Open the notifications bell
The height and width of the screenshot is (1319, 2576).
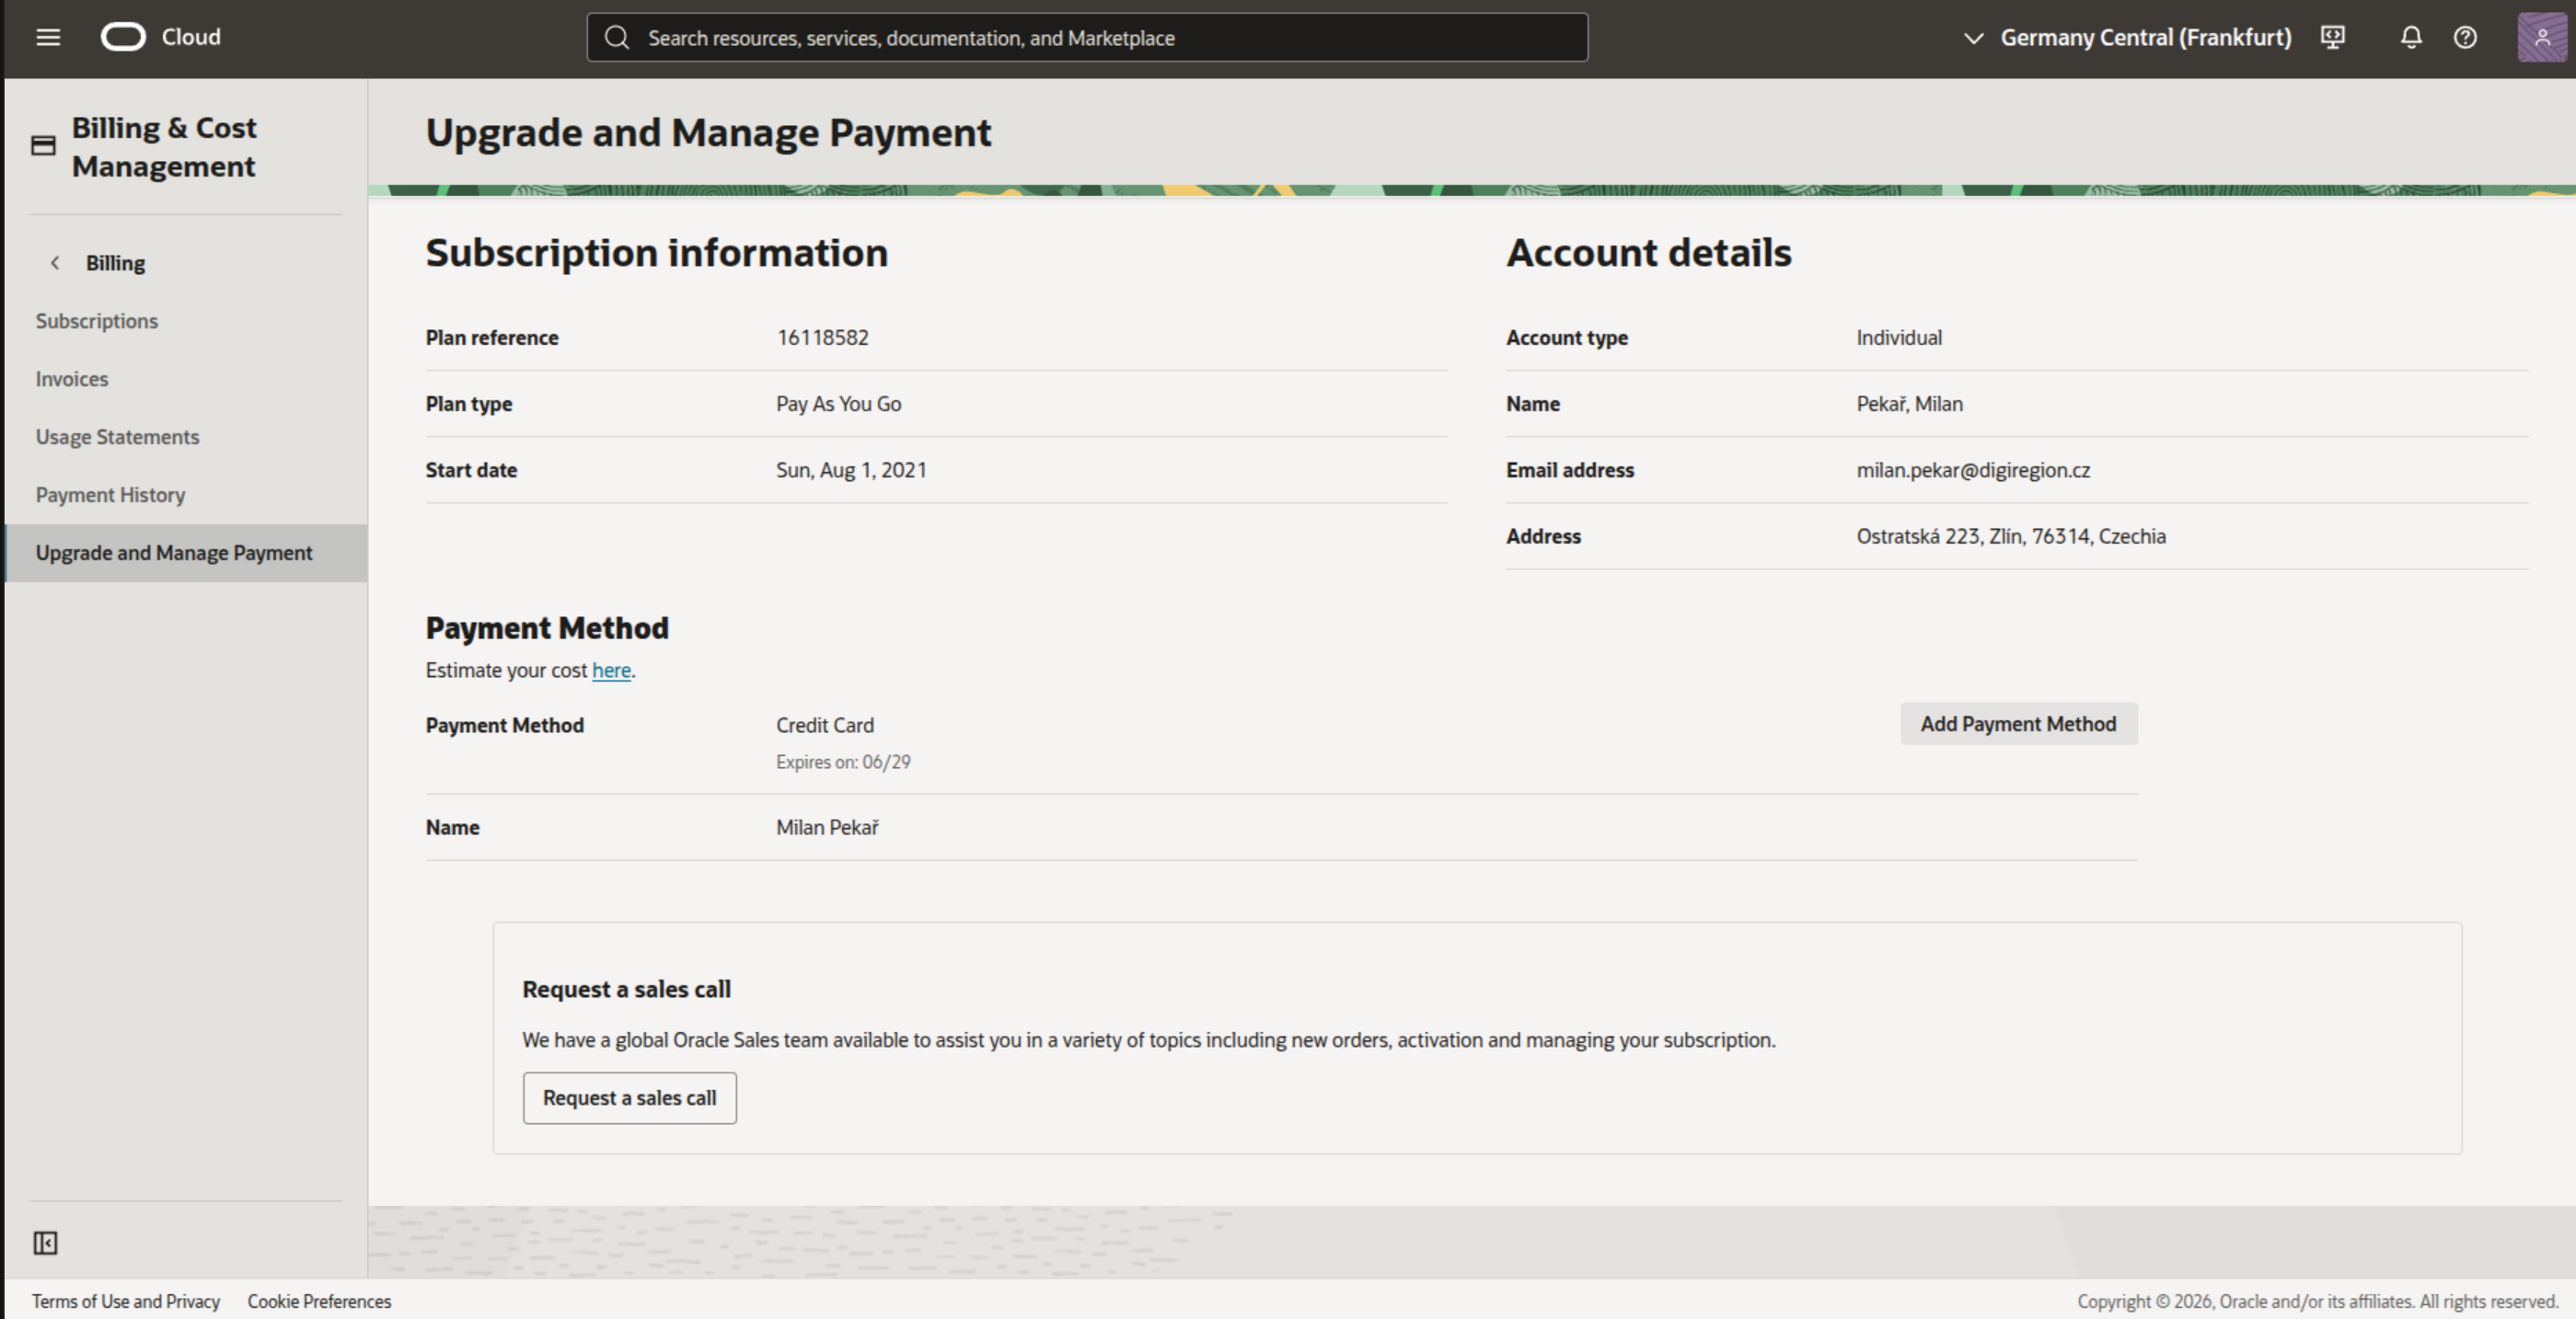click(2411, 38)
